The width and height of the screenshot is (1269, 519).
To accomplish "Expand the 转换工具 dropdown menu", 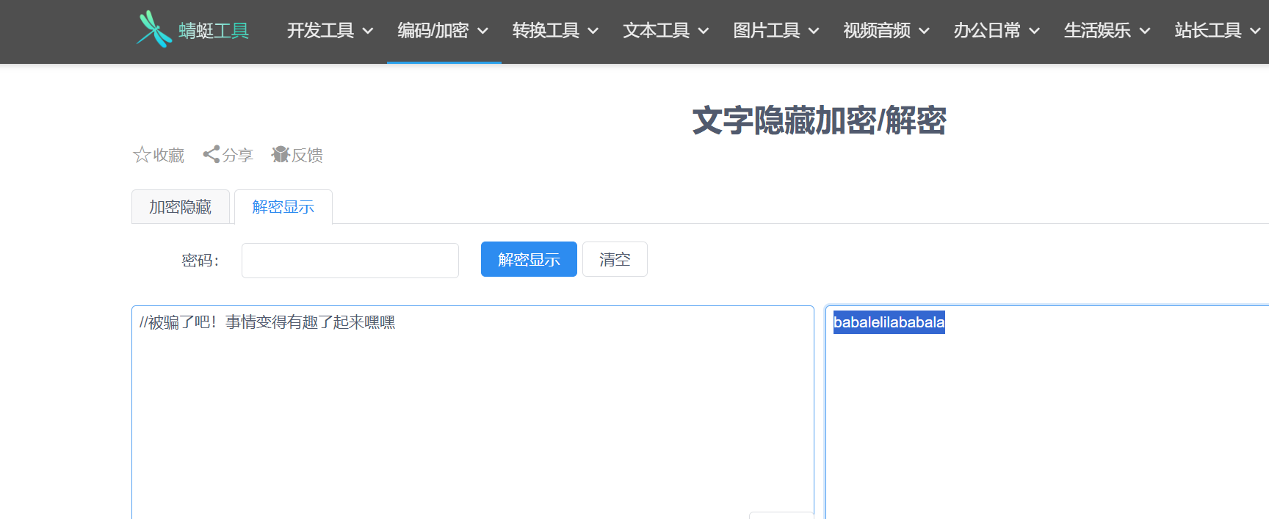I will pos(555,31).
